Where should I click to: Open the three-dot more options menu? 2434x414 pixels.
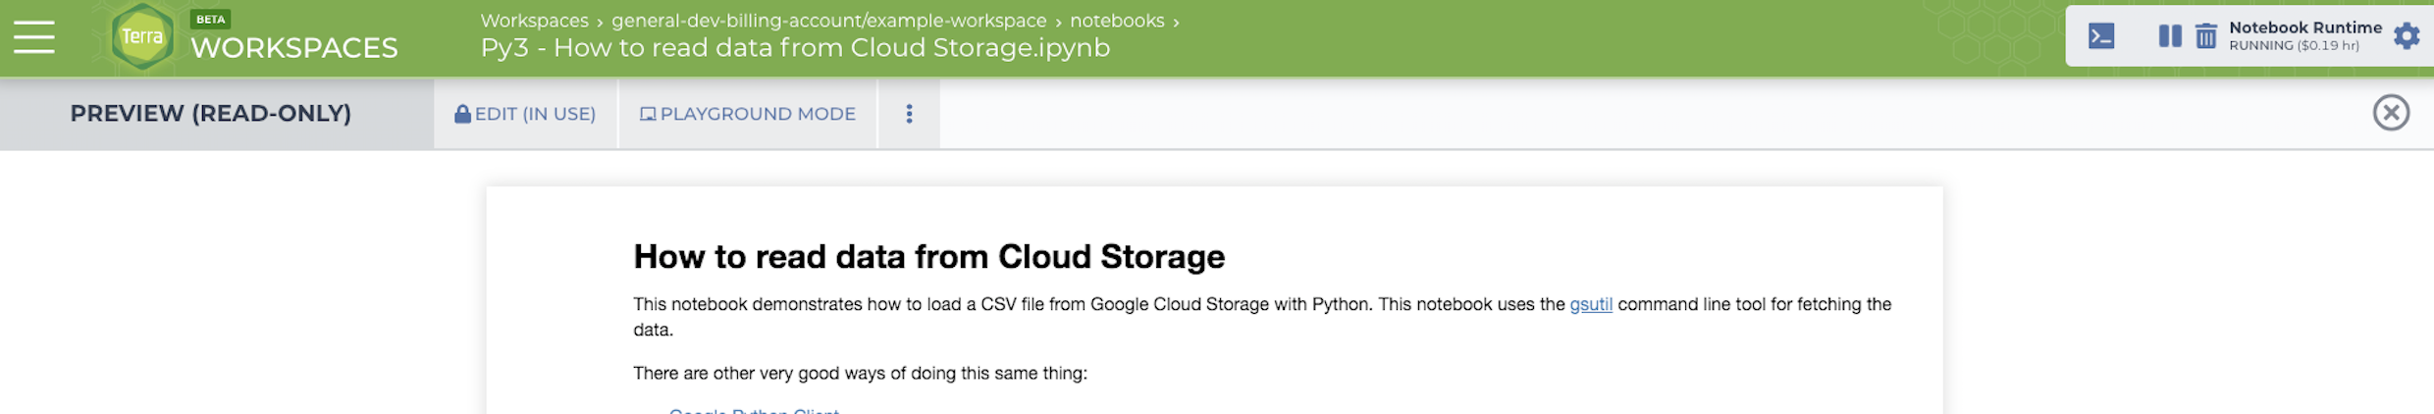(909, 114)
